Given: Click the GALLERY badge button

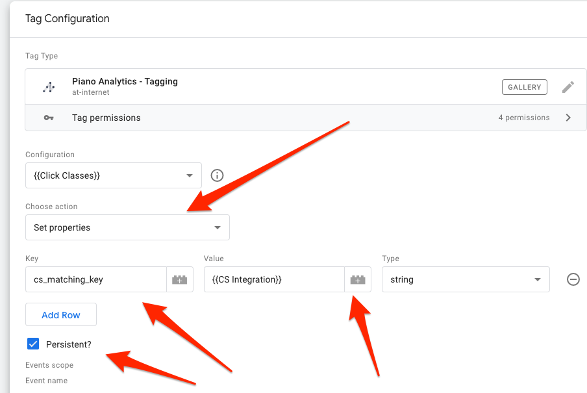Looking at the screenshot, I should click(x=525, y=87).
